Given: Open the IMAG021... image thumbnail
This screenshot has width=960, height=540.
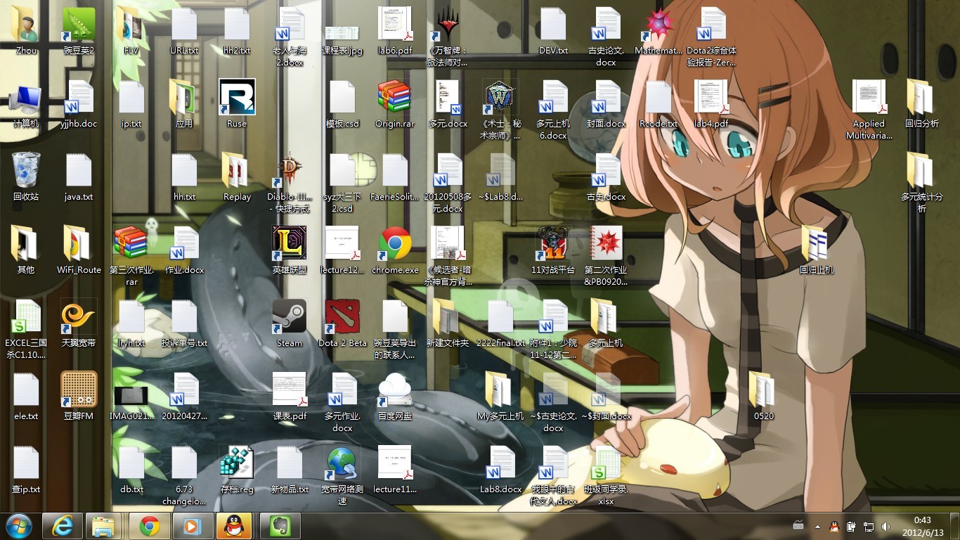Looking at the screenshot, I should tap(131, 394).
